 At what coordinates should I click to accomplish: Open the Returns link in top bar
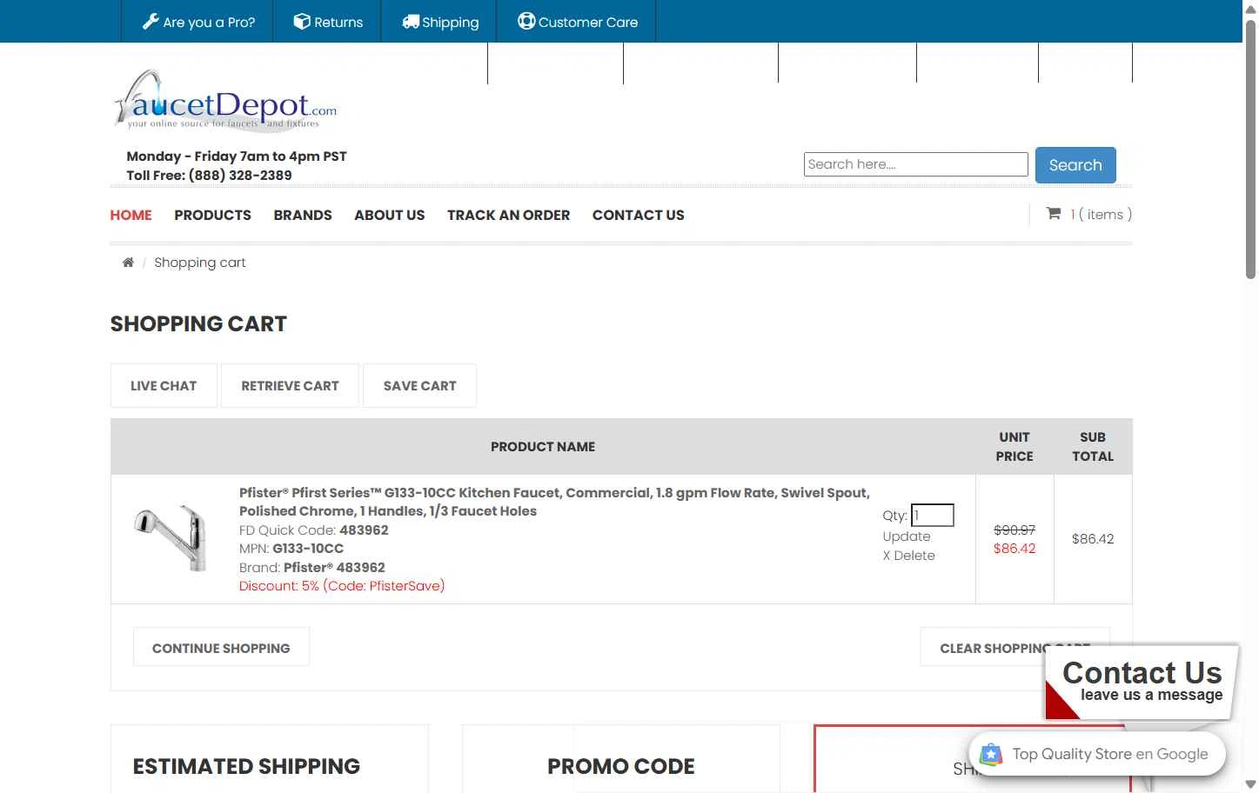[328, 22]
